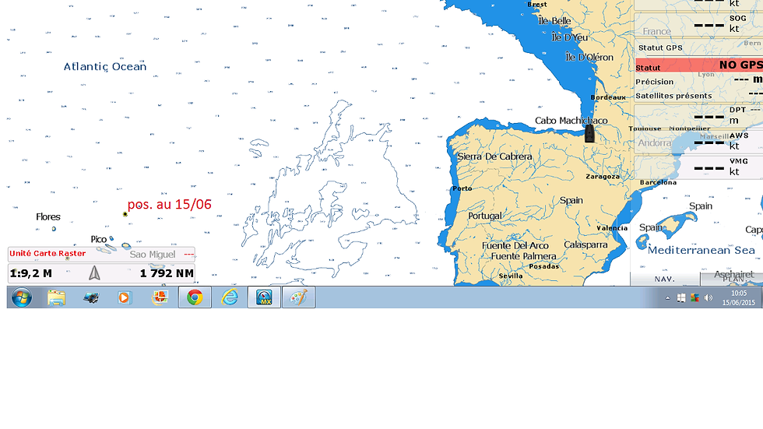Click the AWS wind speed readout
763x429 pixels.
click(x=699, y=142)
